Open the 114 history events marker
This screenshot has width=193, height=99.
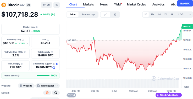tap(71, 95)
